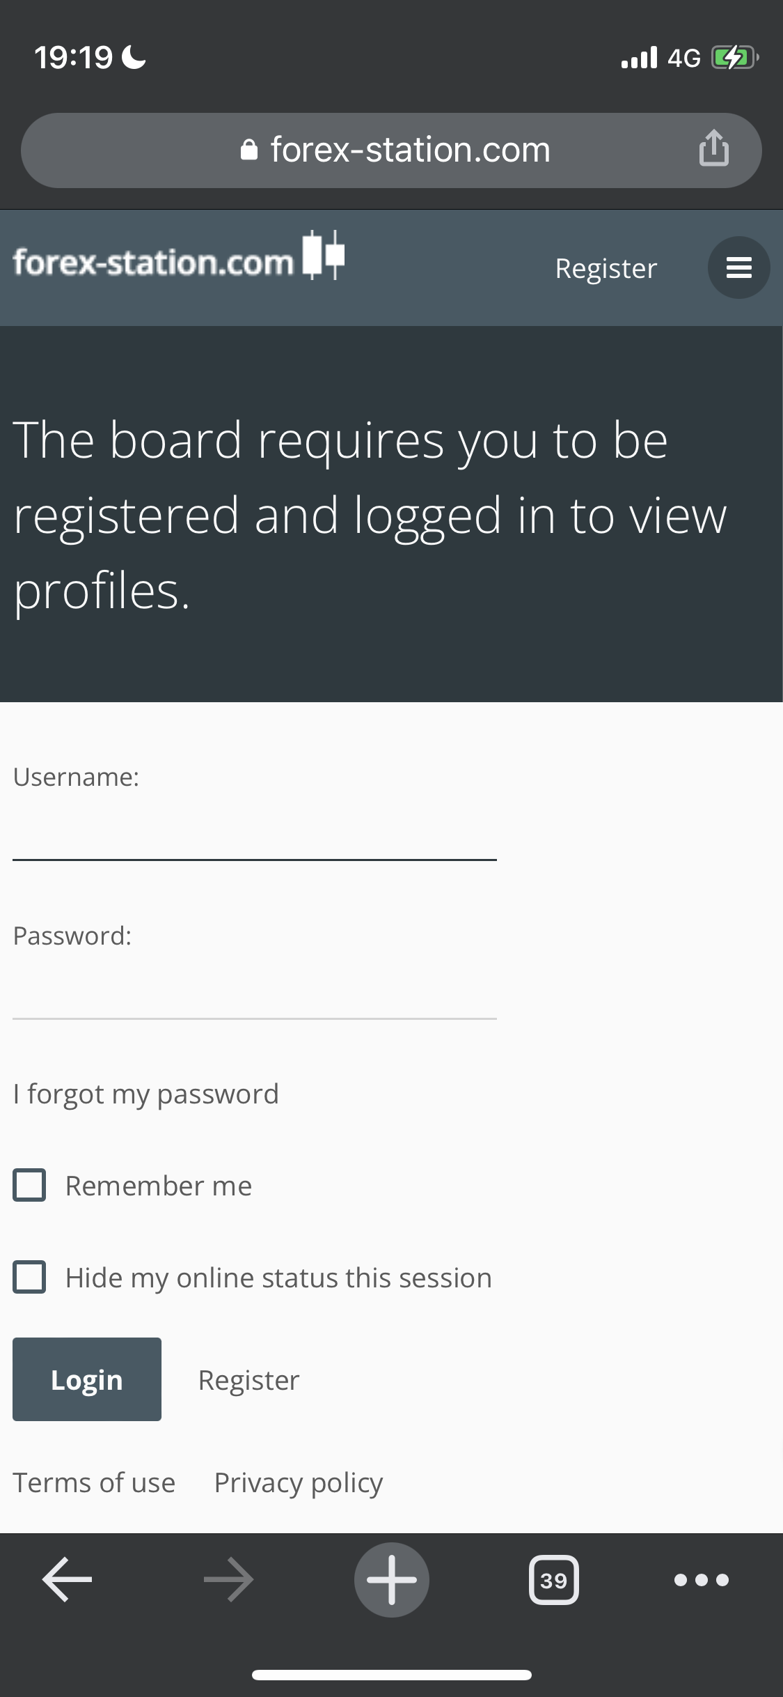
Task: Tap Register in the top header
Action: pyautogui.click(x=606, y=268)
